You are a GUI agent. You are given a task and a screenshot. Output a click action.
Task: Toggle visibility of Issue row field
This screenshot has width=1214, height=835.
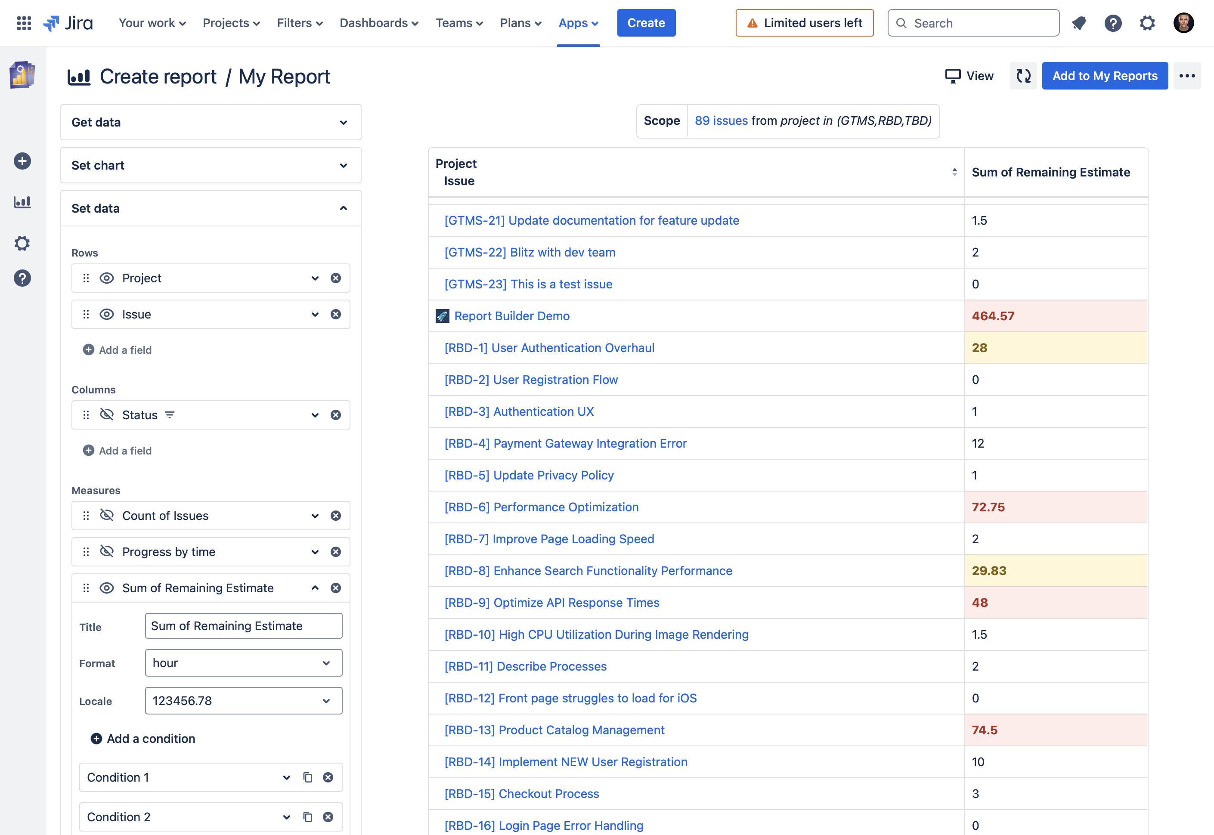107,315
